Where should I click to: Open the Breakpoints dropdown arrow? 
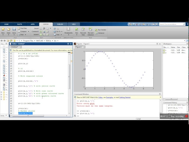click(68, 35)
